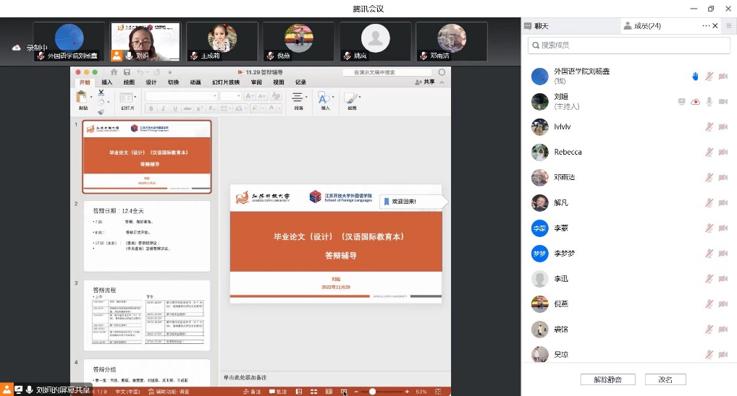Open the panel menu icon at top right

click(728, 26)
